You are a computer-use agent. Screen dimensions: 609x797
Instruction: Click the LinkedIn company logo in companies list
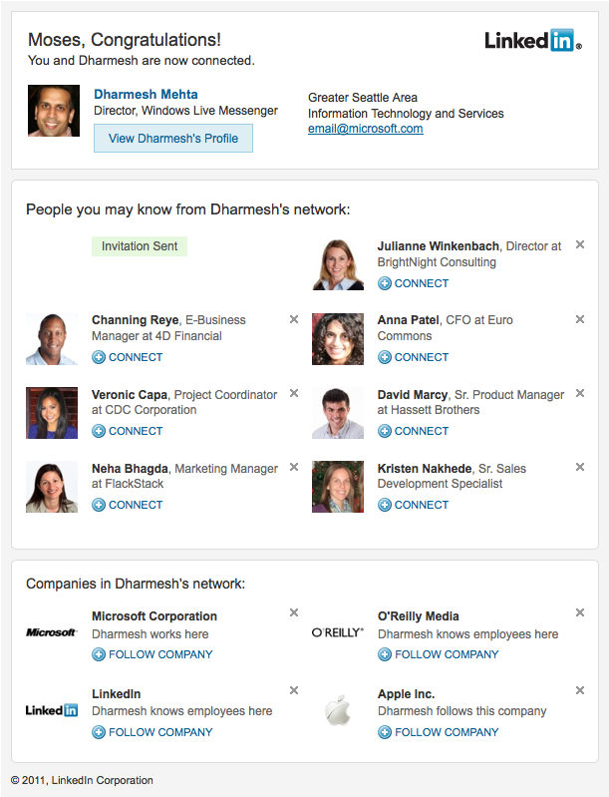(x=52, y=710)
